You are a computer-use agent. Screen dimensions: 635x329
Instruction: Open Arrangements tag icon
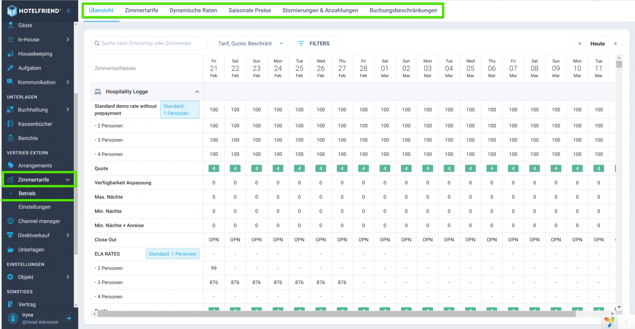tap(11, 166)
